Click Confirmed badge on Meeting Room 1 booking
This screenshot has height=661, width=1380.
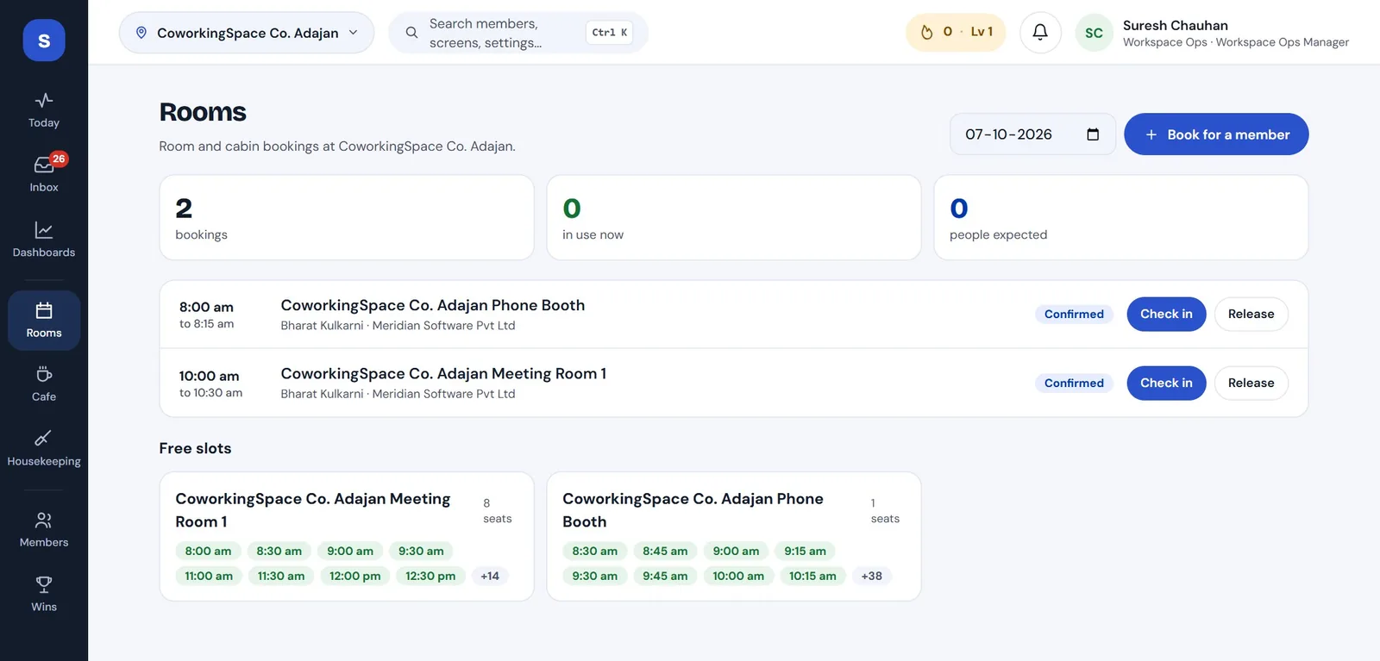(1074, 384)
